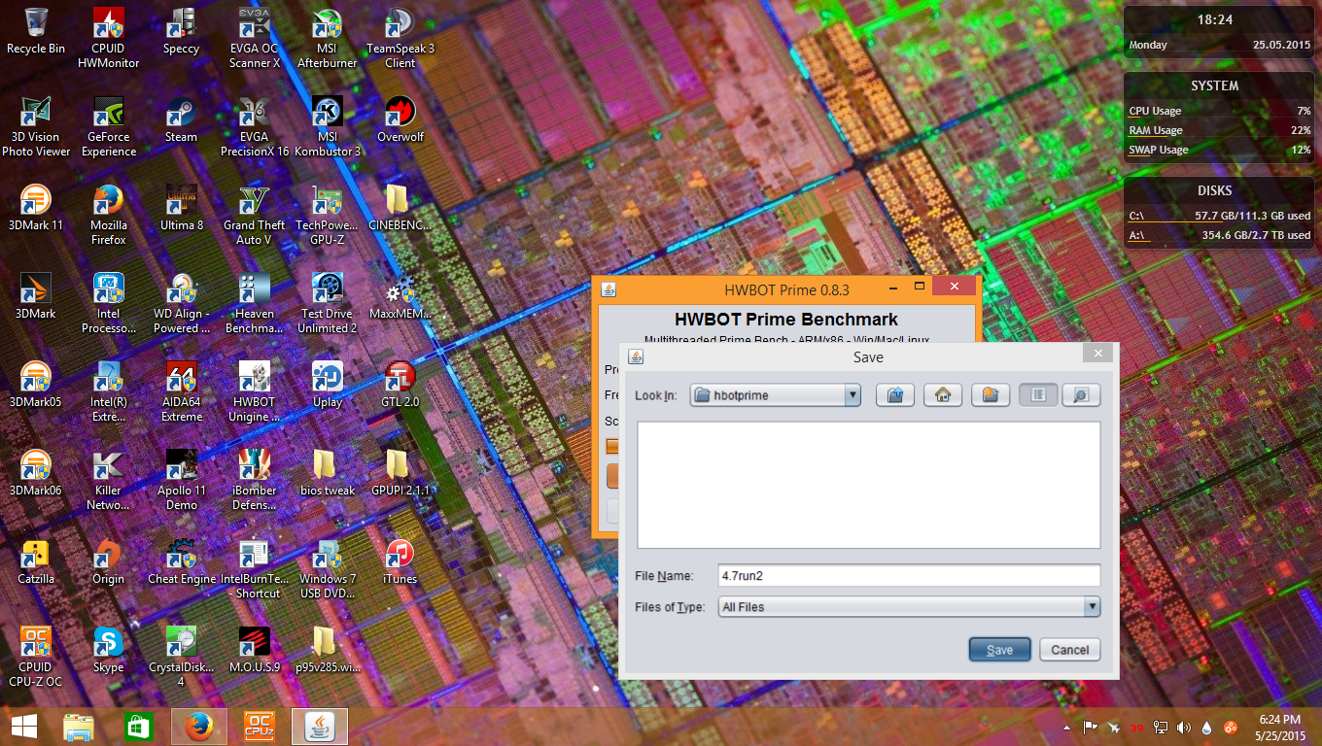Go up one folder level in Save dialog

895,394
